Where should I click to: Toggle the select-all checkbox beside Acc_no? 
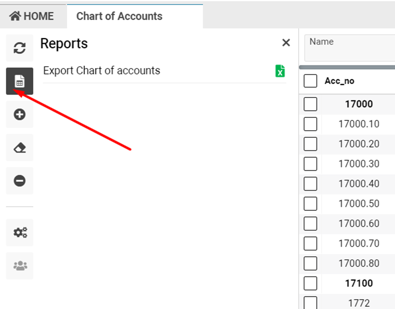[310, 81]
